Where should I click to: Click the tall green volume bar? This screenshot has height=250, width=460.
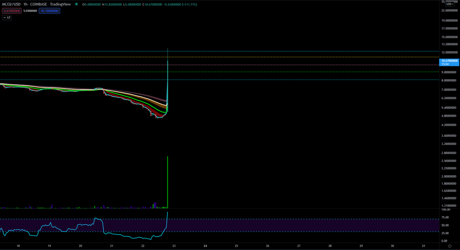tap(168, 182)
